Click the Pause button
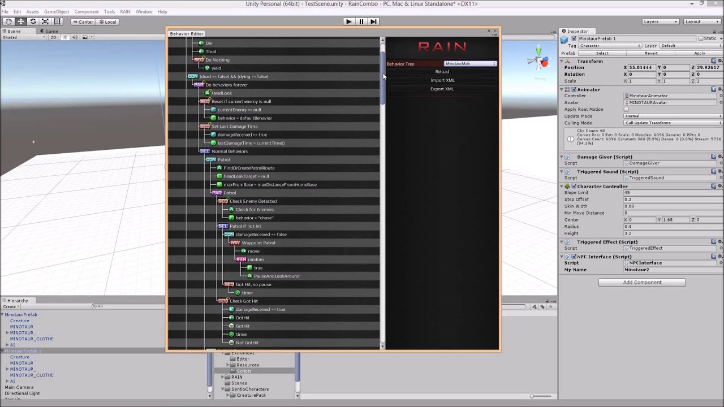This screenshot has width=724, height=407. [361, 21]
